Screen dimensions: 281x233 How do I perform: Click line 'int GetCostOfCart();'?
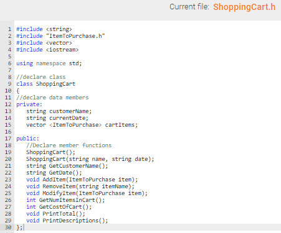[59, 207]
